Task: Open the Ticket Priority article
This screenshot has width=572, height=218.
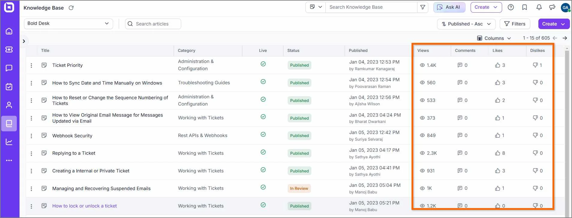Action: 67,65
